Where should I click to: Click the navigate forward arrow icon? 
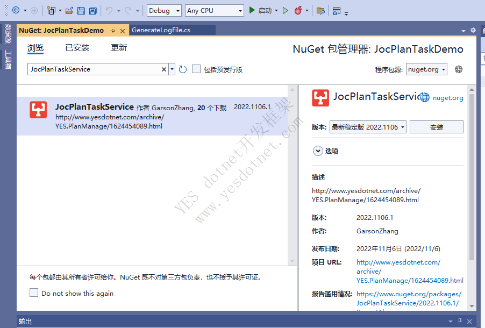(x=34, y=11)
